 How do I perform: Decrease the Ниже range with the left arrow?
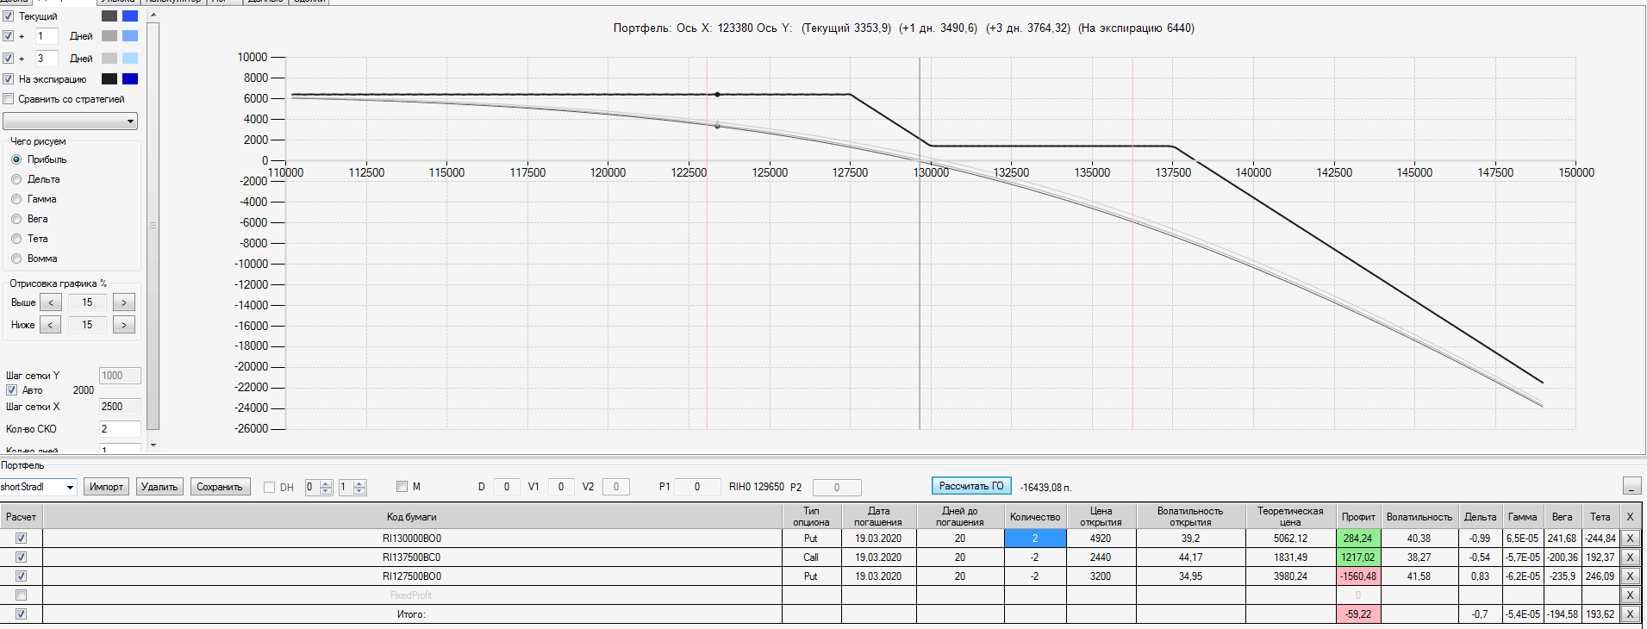(x=51, y=325)
